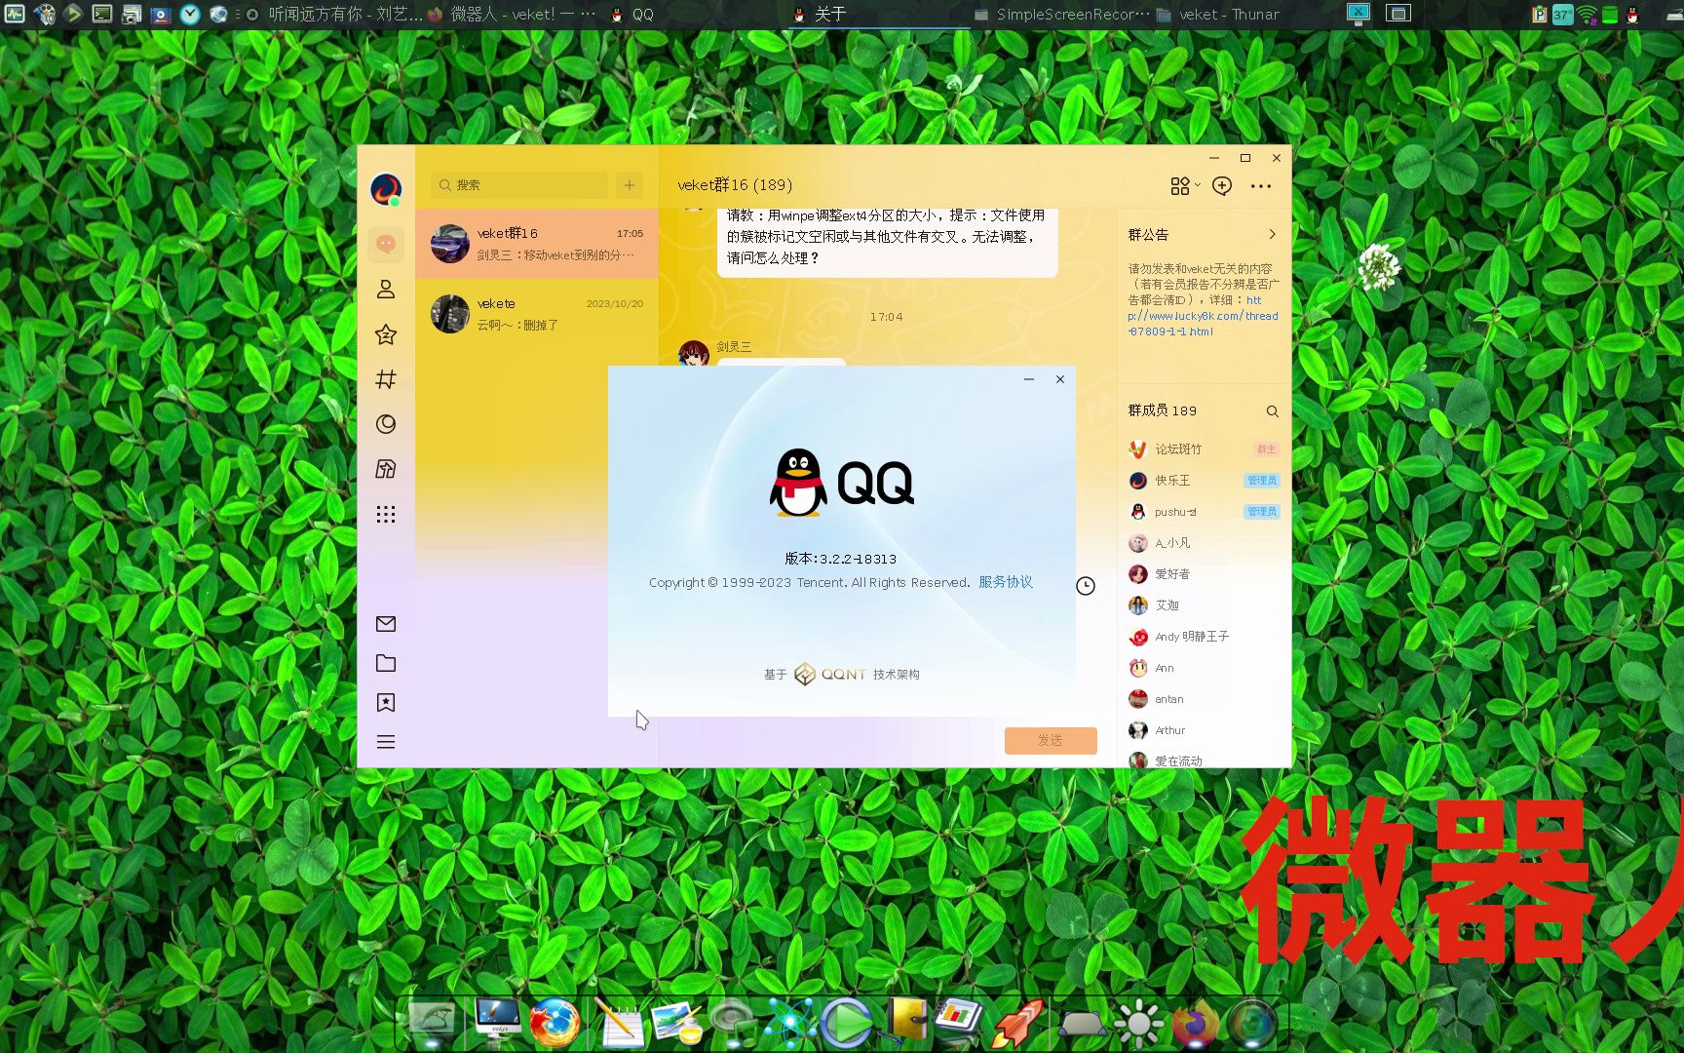Open the favorites bookmark icon in sidebar
1684x1053 pixels.
coord(386,702)
